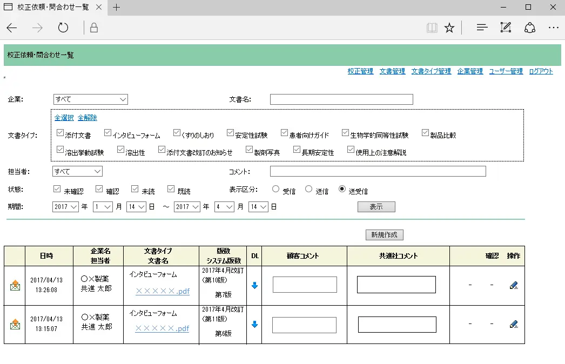
Task: Open the start day dropdown
Action: click(136, 206)
